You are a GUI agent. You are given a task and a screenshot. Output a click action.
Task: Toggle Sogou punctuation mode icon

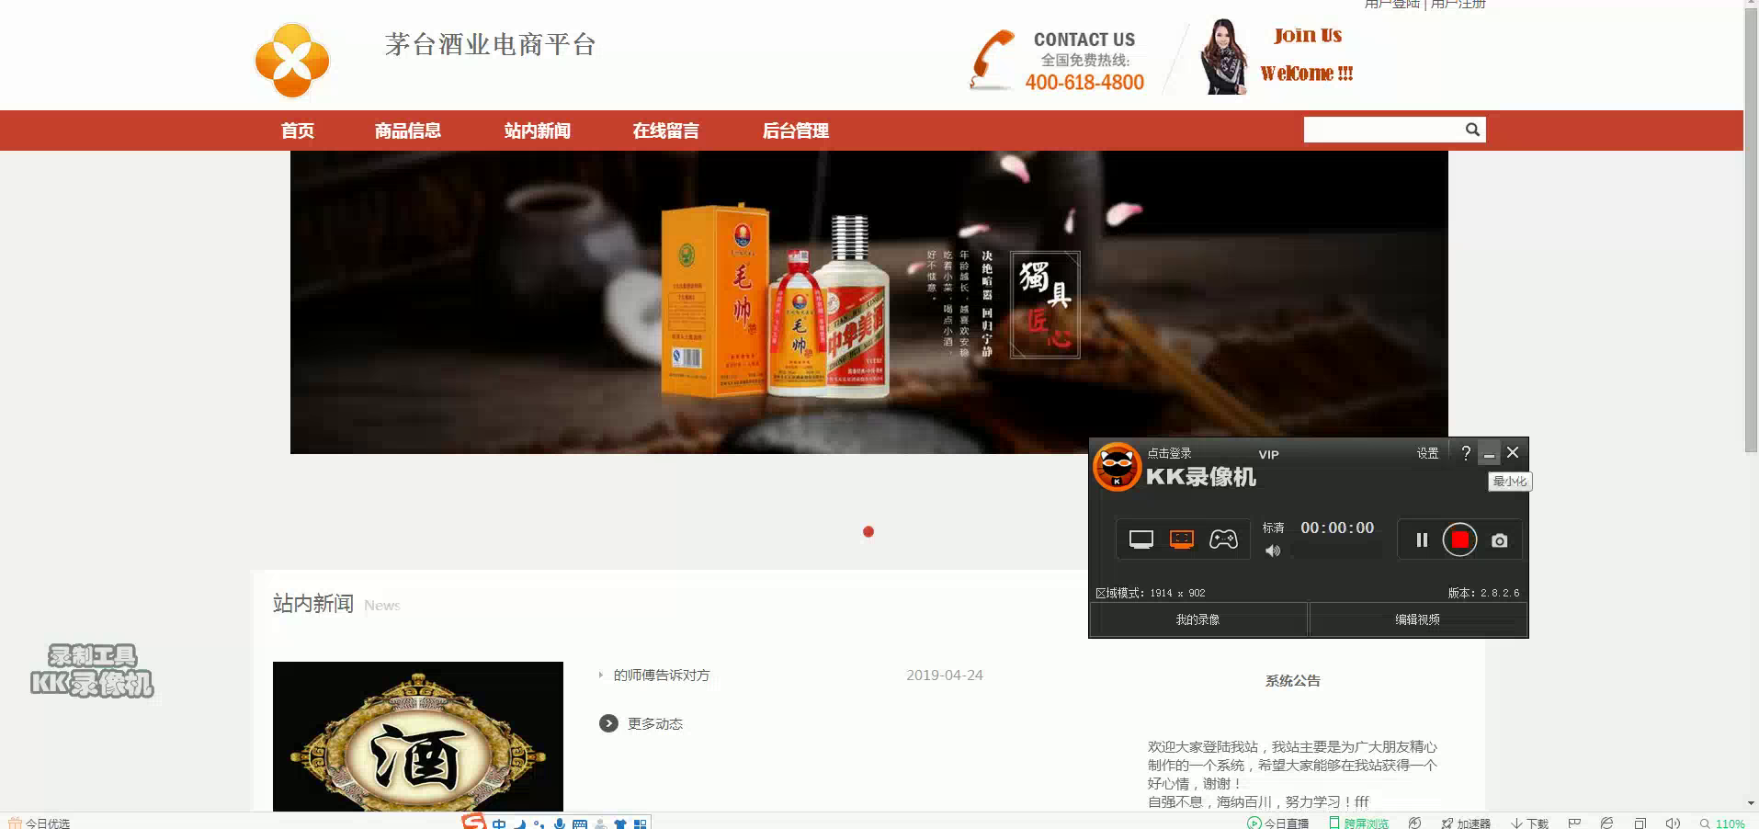point(539,823)
